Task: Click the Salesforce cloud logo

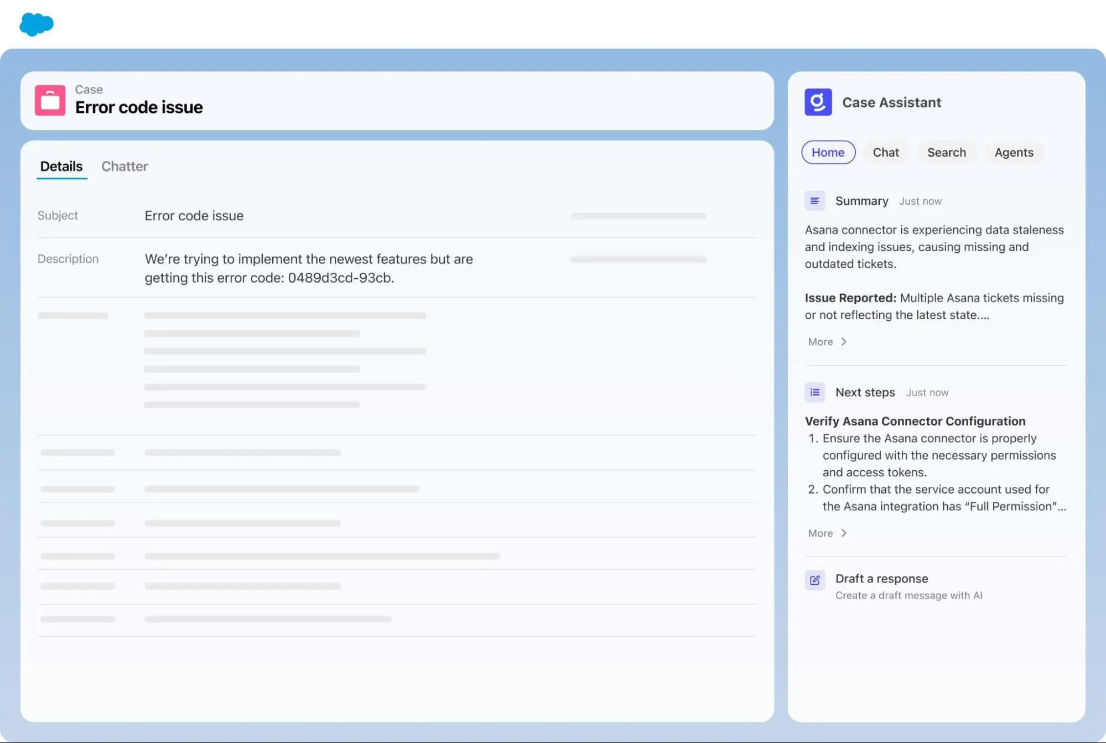Action: (37, 24)
